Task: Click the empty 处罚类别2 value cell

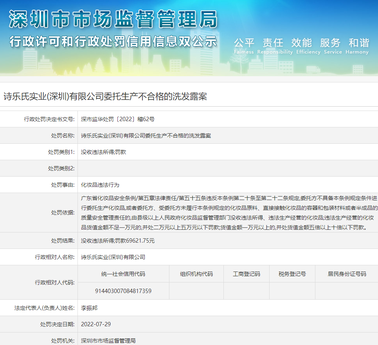Action: click(x=227, y=168)
